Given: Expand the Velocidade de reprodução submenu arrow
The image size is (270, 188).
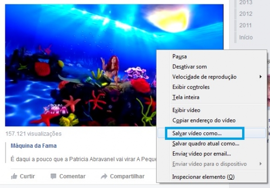Looking at the screenshot, I should tap(261, 77).
